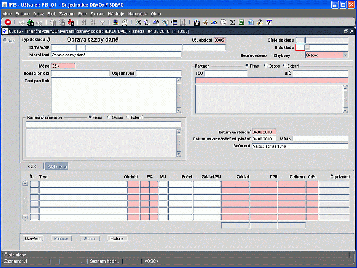The height and width of the screenshot is (268, 357).
Task: Click the DIČ input field
Action: click(x=321, y=73)
